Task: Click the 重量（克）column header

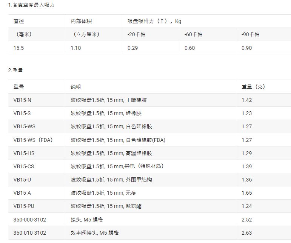Action: (253, 87)
